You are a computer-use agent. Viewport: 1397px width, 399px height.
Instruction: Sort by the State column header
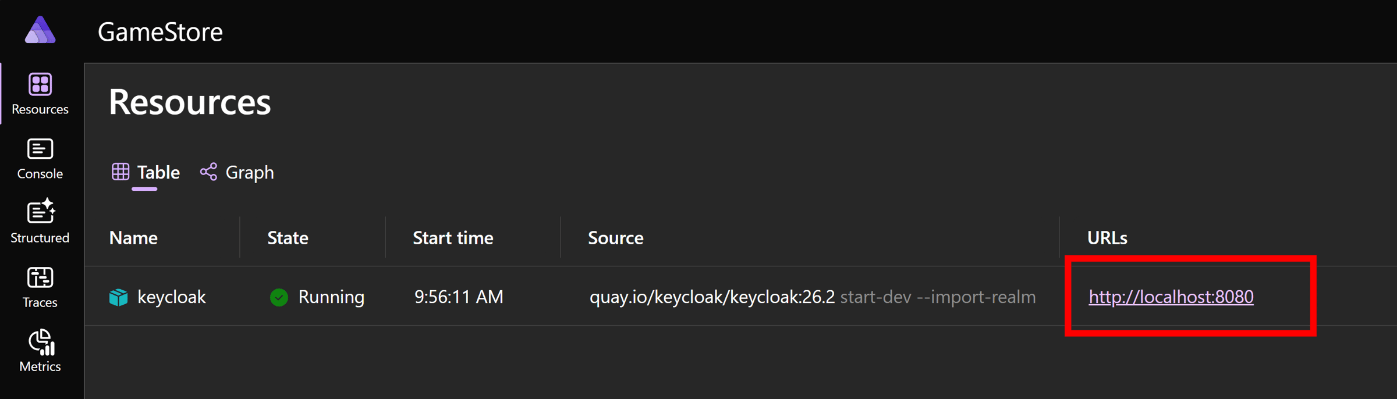(288, 238)
